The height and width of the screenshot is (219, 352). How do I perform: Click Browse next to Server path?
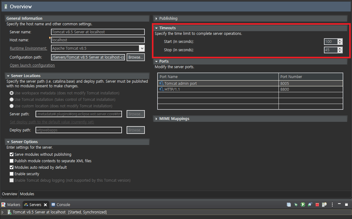[x=136, y=114]
